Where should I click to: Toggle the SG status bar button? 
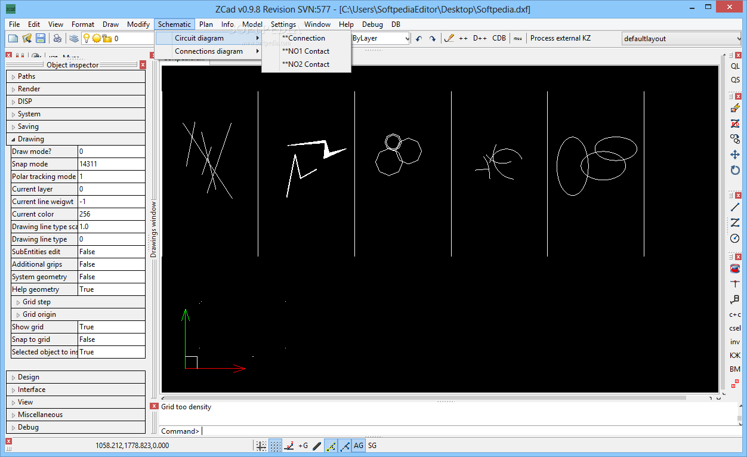click(x=372, y=446)
